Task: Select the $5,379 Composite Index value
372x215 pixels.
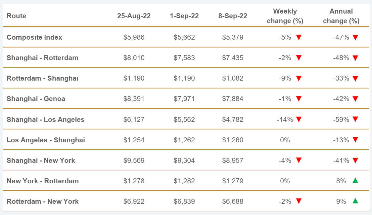Action: (233, 37)
